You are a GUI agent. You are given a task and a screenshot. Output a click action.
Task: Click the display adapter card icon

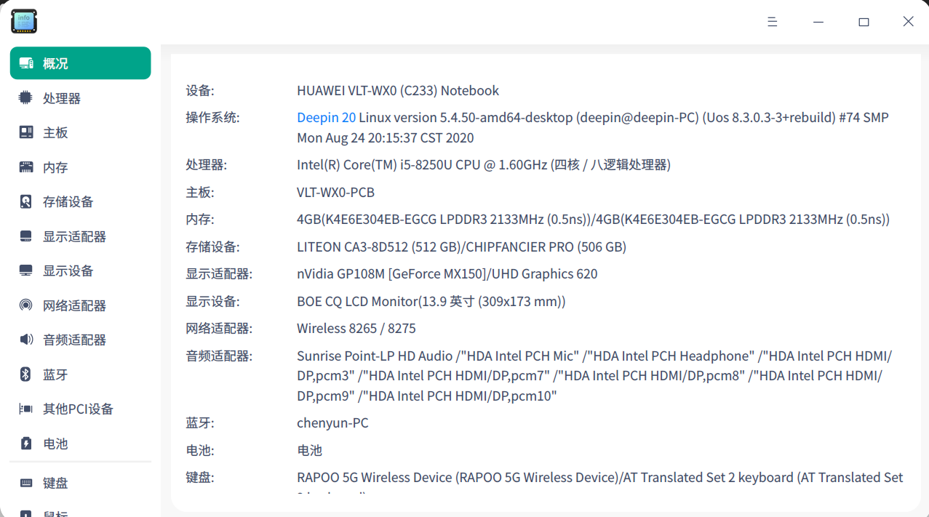tap(26, 236)
